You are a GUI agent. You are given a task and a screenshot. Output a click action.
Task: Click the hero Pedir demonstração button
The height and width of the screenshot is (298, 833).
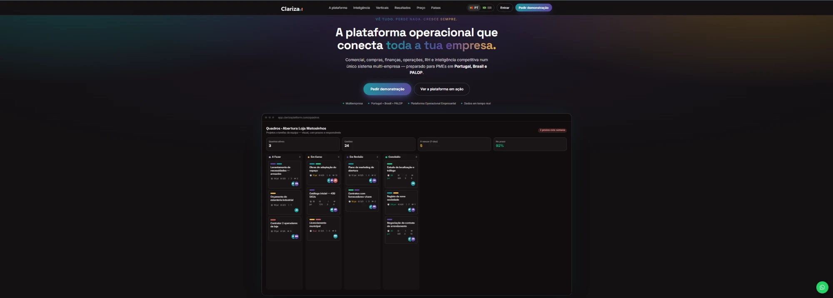pos(387,89)
